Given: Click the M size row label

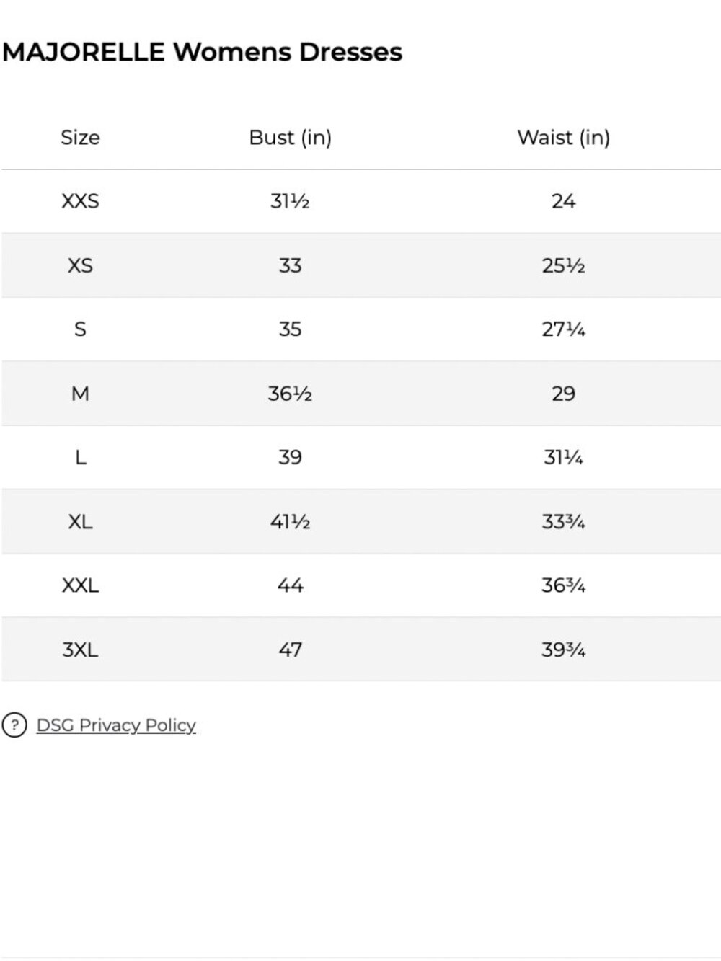Looking at the screenshot, I should tap(80, 394).
